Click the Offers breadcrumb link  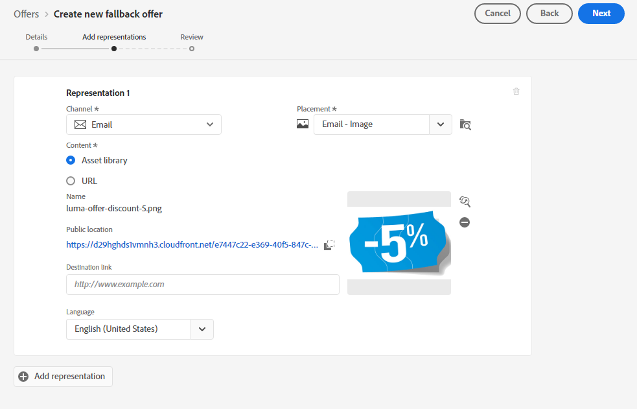click(27, 14)
